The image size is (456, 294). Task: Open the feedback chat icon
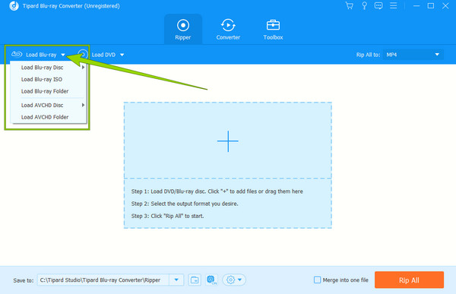point(378,6)
